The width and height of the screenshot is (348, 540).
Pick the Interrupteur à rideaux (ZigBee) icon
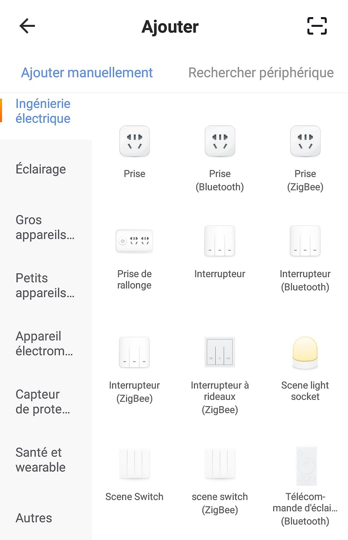pos(220,352)
